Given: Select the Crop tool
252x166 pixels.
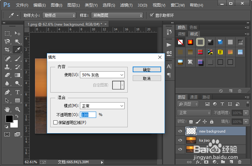Looking at the screenshot, I should [7, 49].
